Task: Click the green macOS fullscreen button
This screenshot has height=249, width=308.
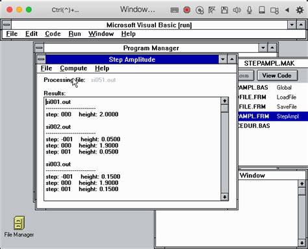Action: point(29,10)
